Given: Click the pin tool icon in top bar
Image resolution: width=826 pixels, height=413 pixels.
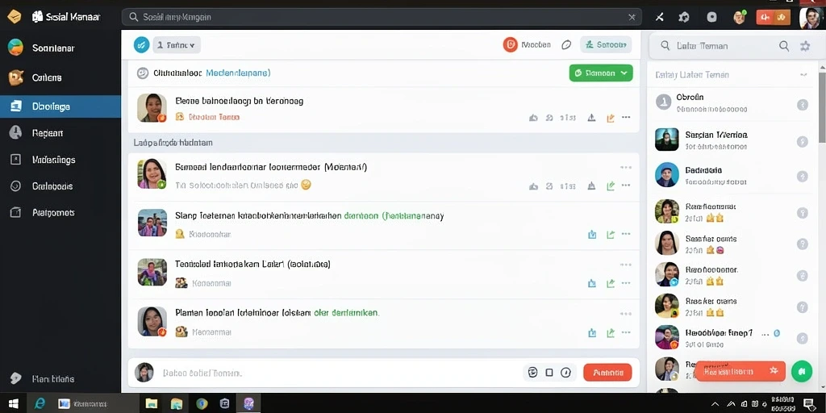Looking at the screenshot, I should click(659, 17).
